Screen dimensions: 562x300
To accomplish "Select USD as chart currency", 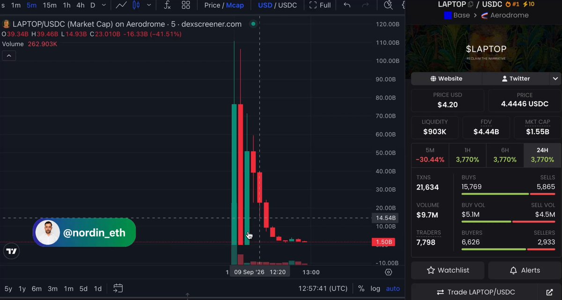I will pyautogui.click(x=265, y=5).
